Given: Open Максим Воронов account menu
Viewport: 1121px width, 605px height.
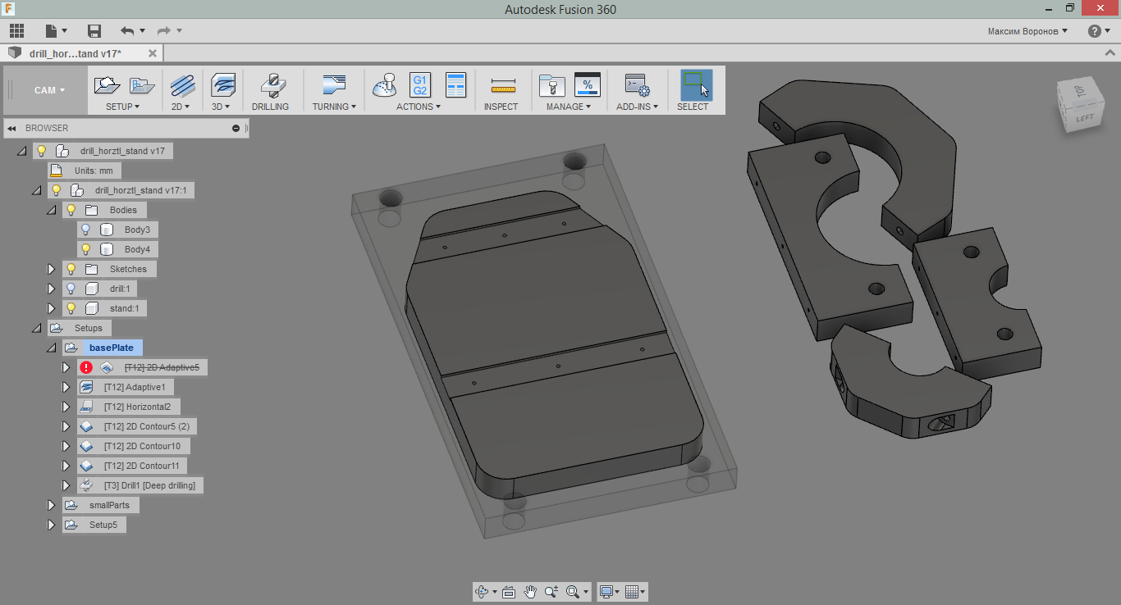Looking at the screenshot, I should pos(1027,31).
